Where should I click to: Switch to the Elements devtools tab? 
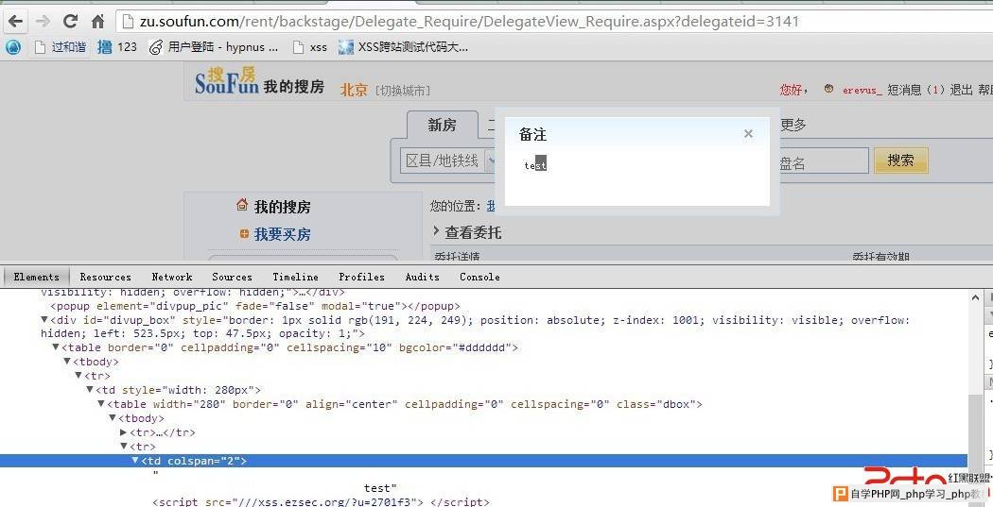point(36,277)
